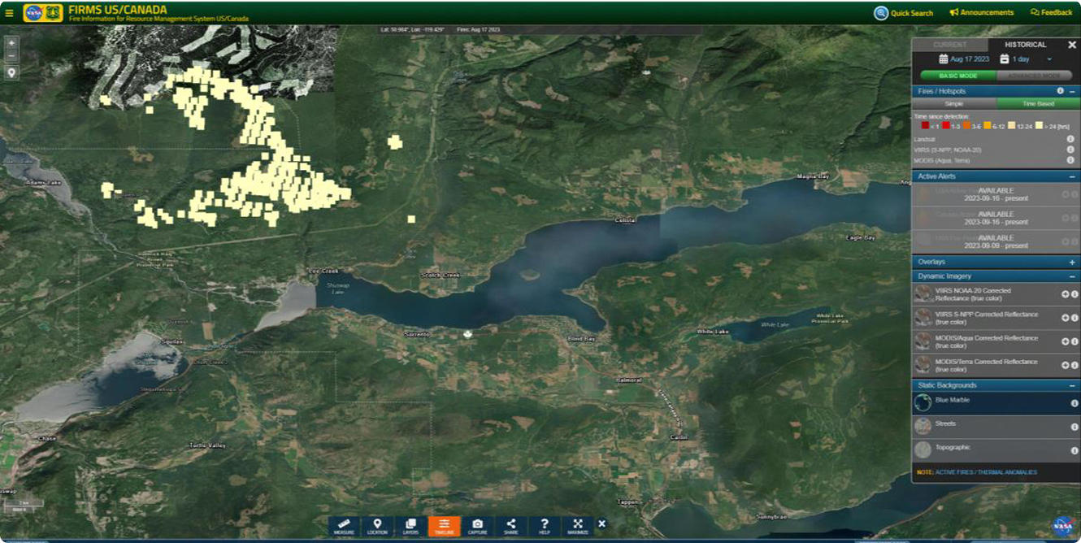Show VIIRS S-NPP Reflectance info
This screenshot has height=543, width=1081.
point(1074,318)
